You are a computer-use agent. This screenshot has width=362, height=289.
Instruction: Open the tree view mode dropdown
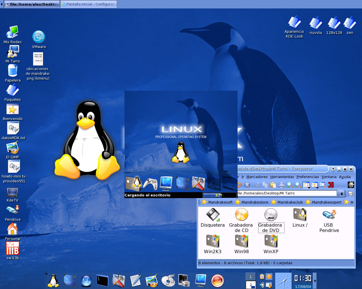tap(315, 185)
